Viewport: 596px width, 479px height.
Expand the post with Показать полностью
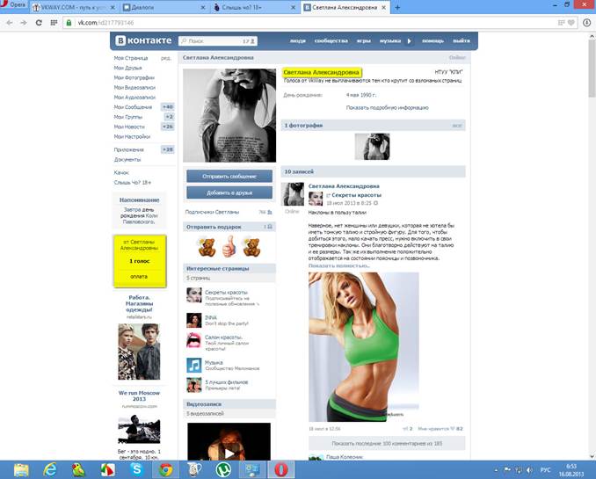338,265
